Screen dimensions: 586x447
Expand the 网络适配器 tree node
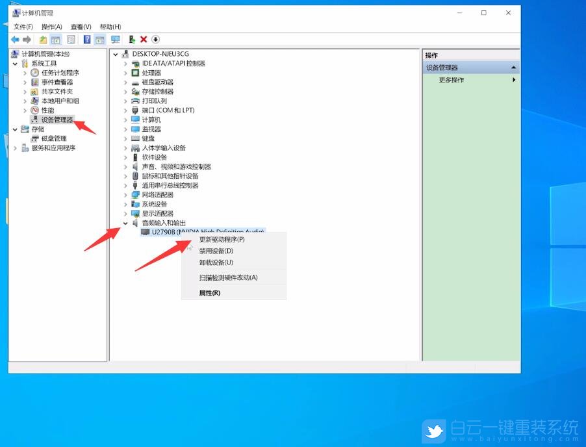tap(125, 194)
